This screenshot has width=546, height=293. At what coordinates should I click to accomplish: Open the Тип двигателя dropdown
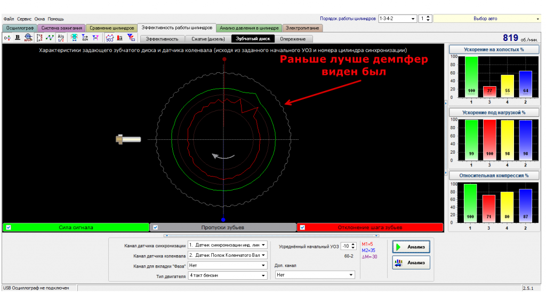227,275
